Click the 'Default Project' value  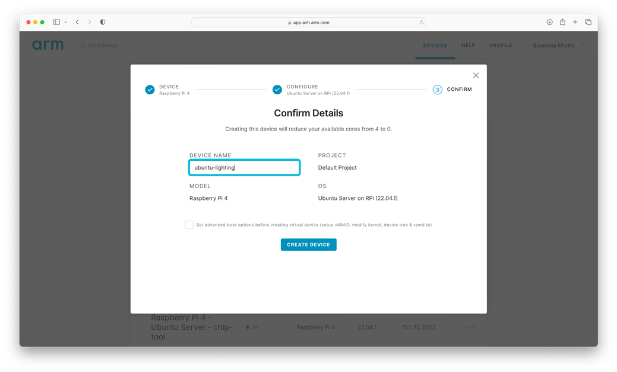point(337,167)
